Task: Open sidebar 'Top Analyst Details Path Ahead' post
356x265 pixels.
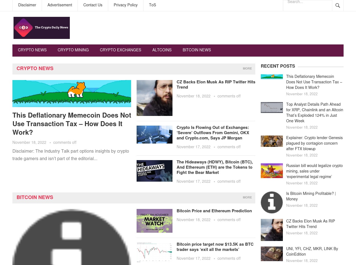Action: (315, 113)
